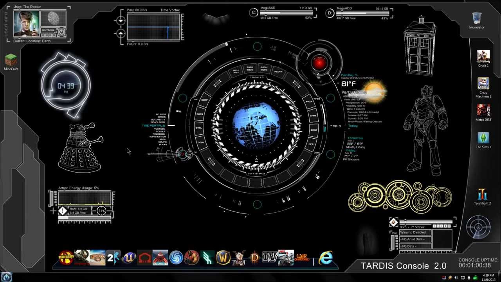Launch Just Cause 2 dock icon
Image resolution: width=501 pixels, height=282 pixels.
[x=286, y=258]
